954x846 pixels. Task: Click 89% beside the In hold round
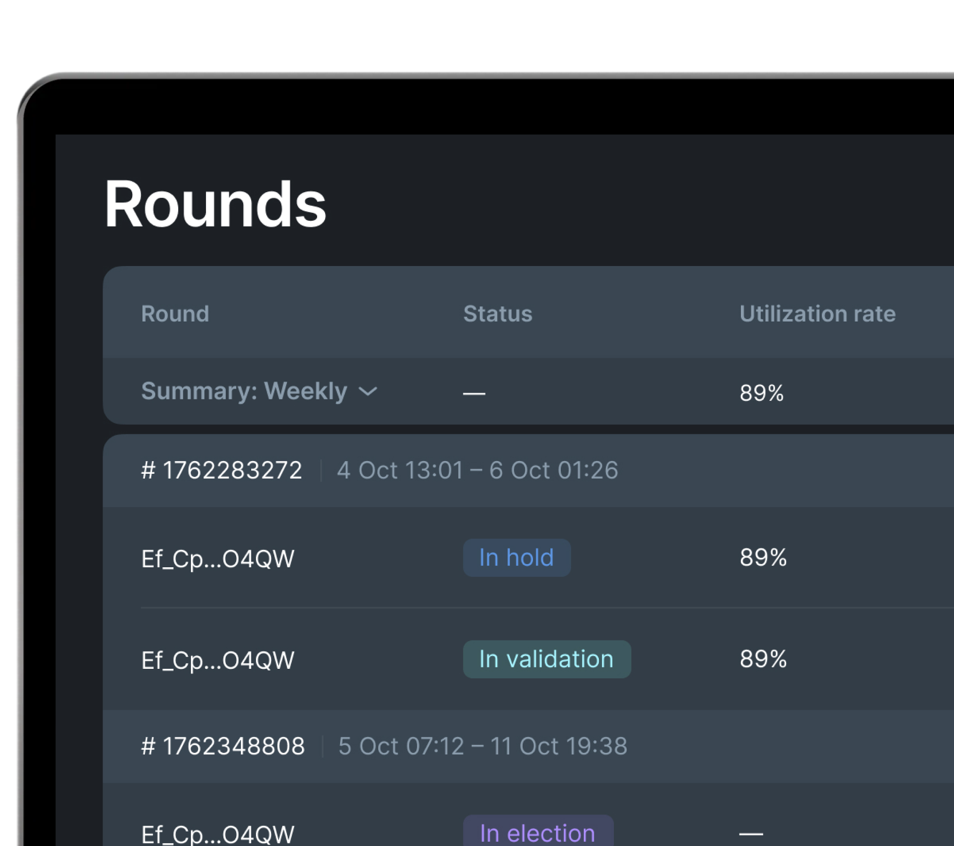click(x=763, y=557)
